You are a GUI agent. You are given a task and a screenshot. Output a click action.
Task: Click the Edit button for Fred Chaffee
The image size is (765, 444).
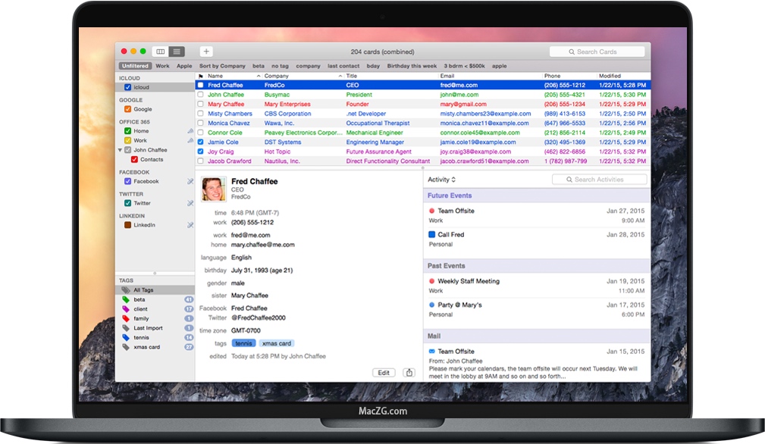(x=384, y=373)
